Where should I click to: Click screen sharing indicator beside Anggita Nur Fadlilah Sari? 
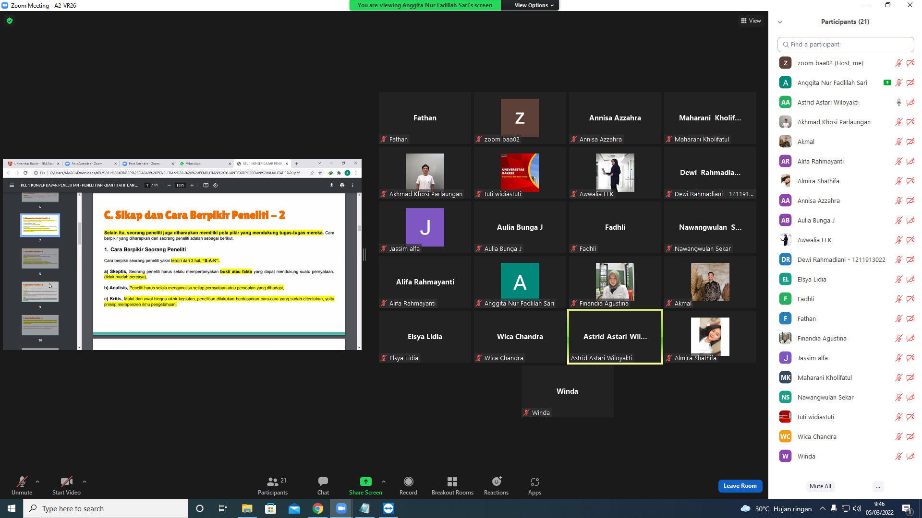pos(887,82)
